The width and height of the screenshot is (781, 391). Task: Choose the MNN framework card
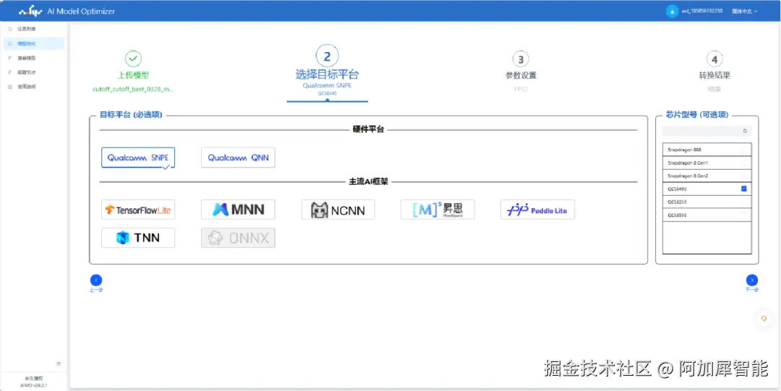(238, 210)
